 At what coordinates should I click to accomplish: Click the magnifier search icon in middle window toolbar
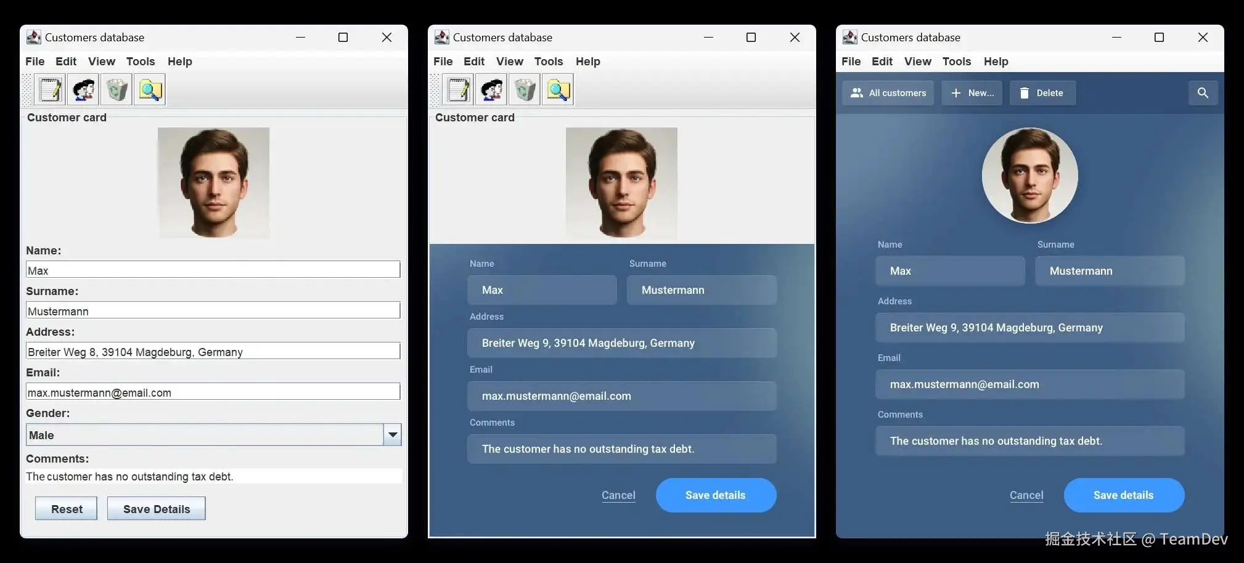pos(558,90)
